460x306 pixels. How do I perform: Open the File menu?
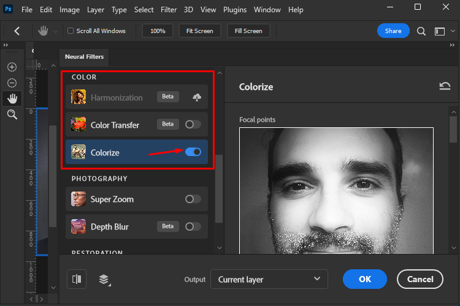(x=27, y=10)
